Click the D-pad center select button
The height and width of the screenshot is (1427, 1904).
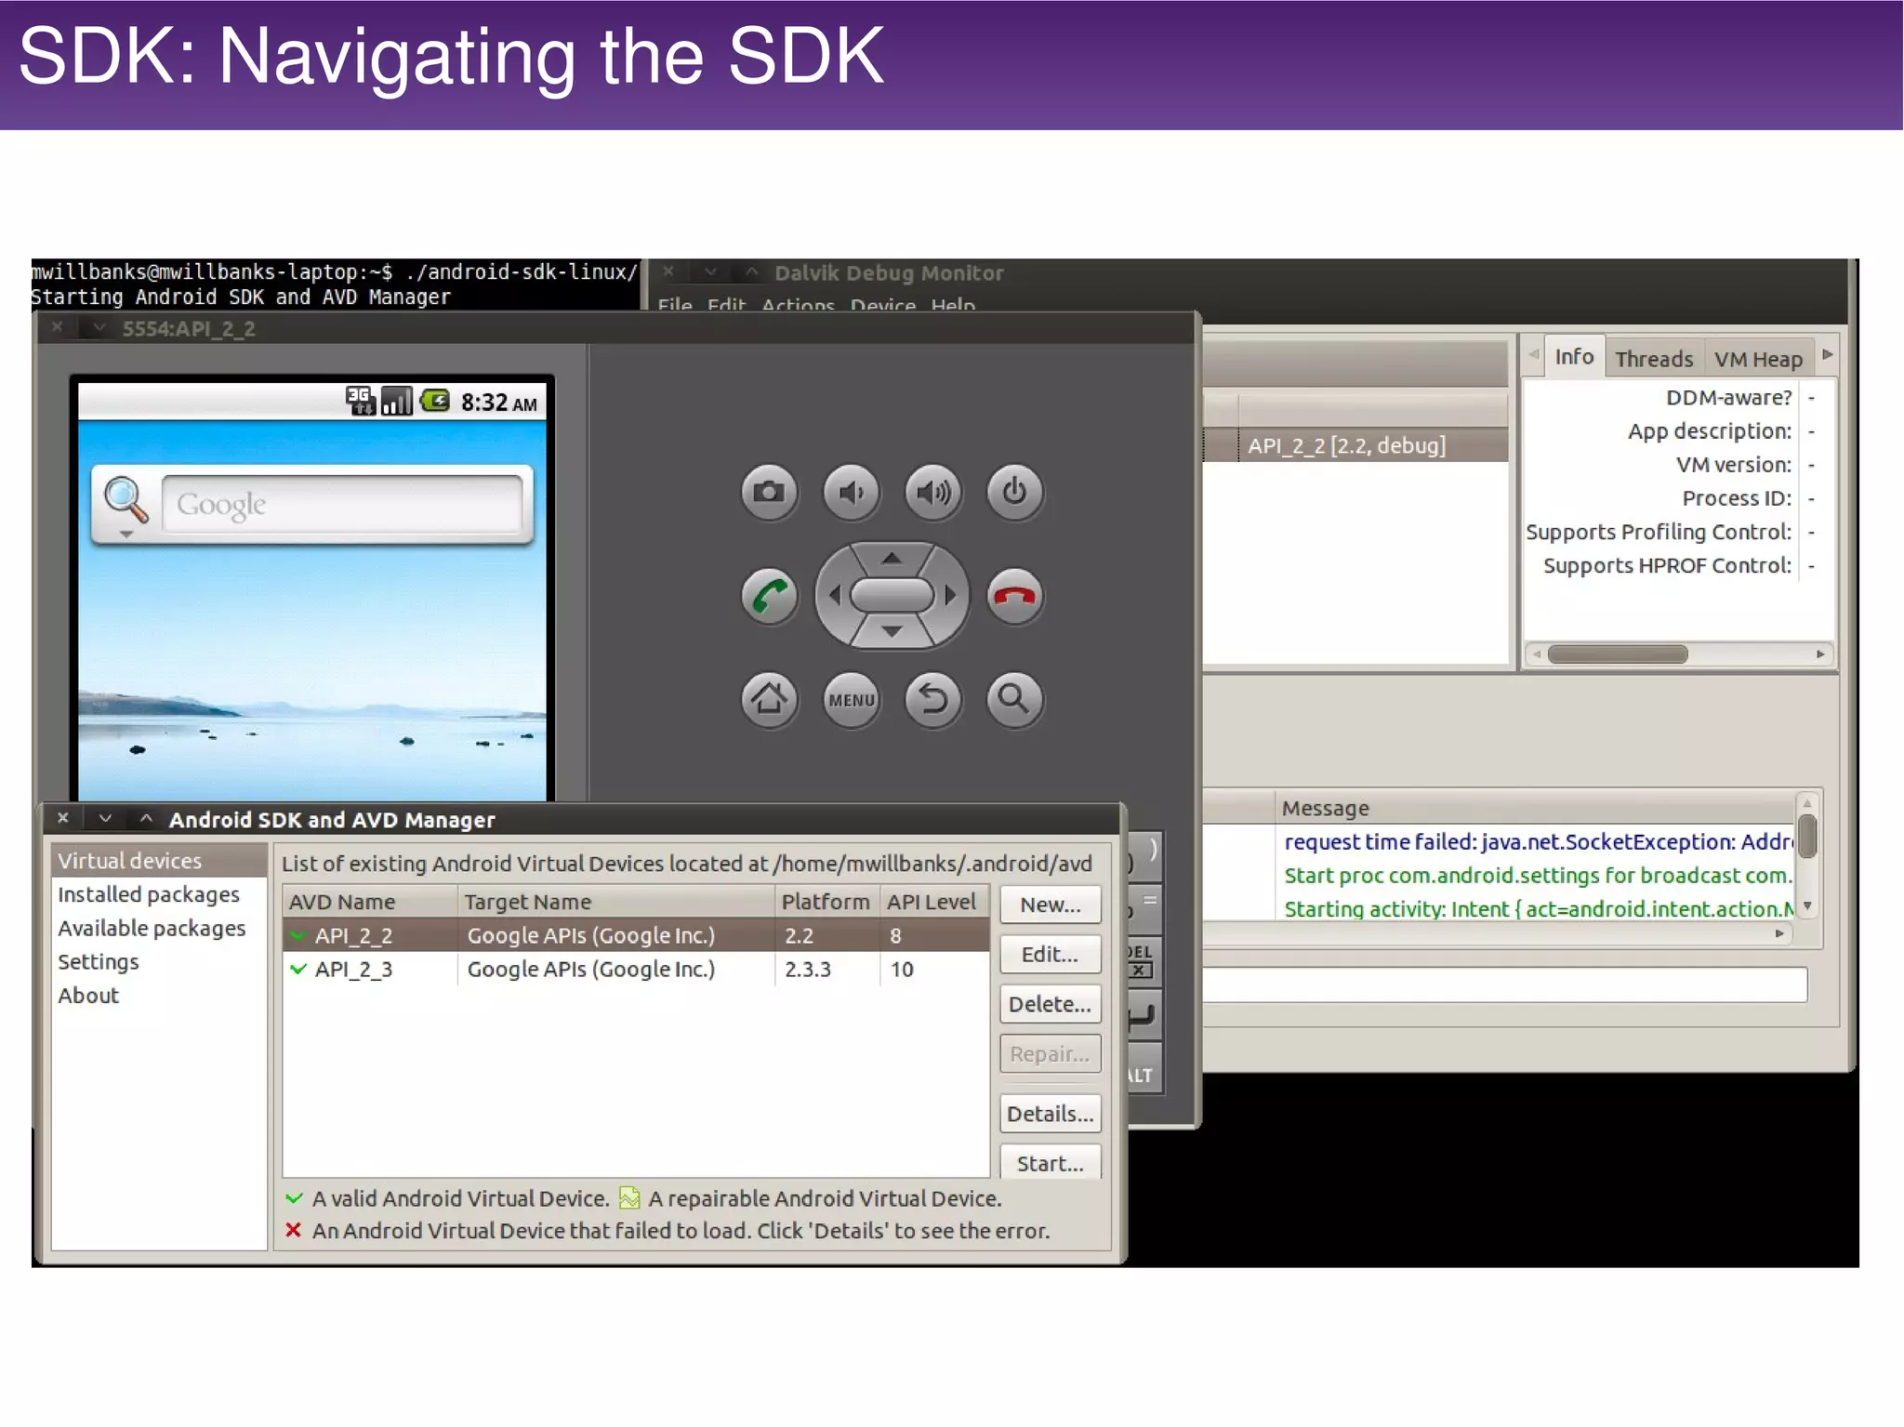click(892, 595)
